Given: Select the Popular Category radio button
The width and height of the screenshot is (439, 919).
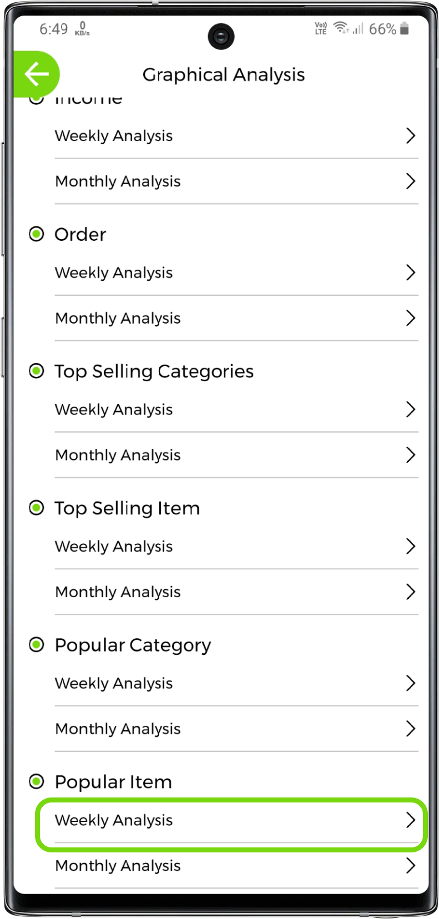Looking at the screenshot, I should tap(37, 645).
